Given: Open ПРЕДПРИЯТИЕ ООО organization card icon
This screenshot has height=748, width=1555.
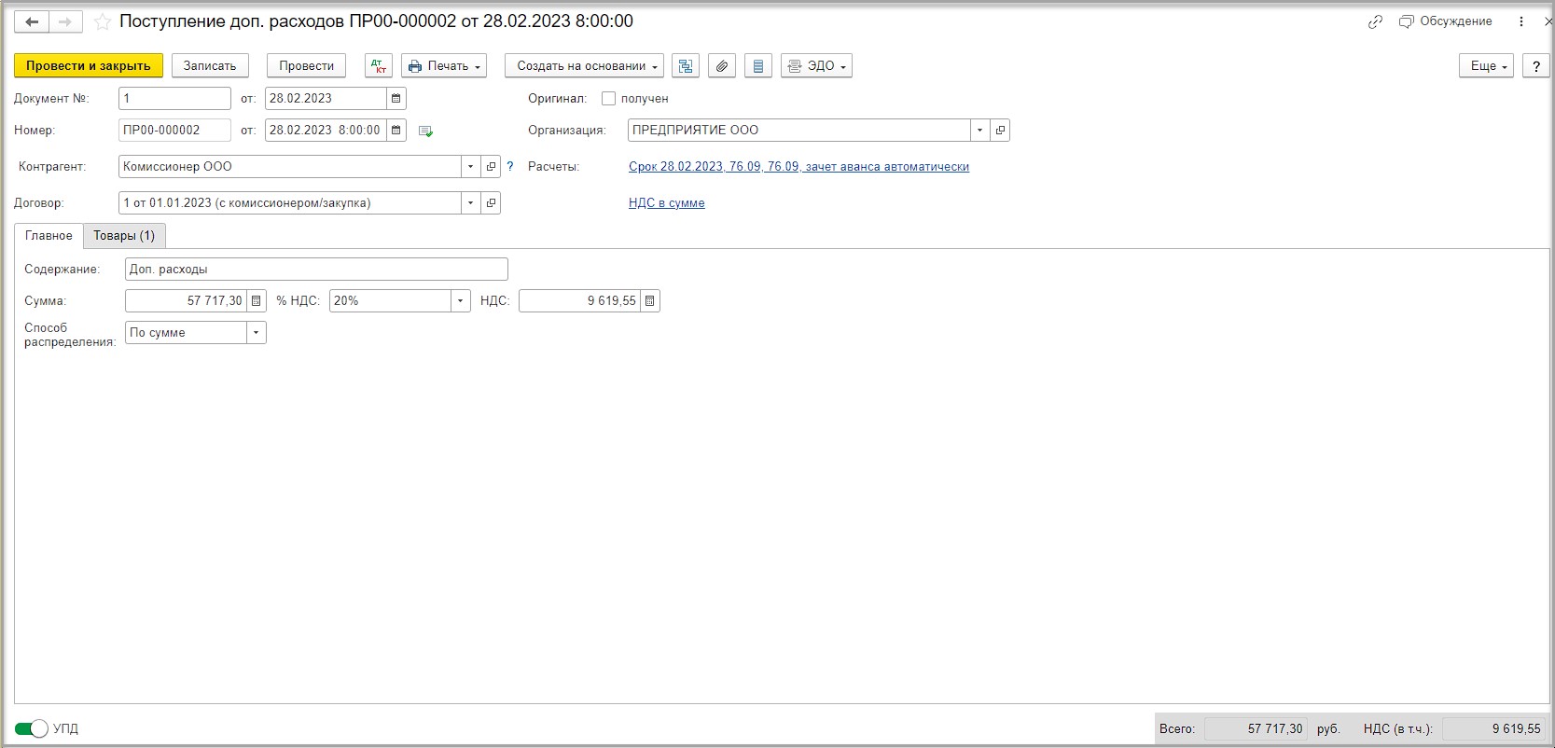Looking at the screenshot, I should coord(1000,130).
